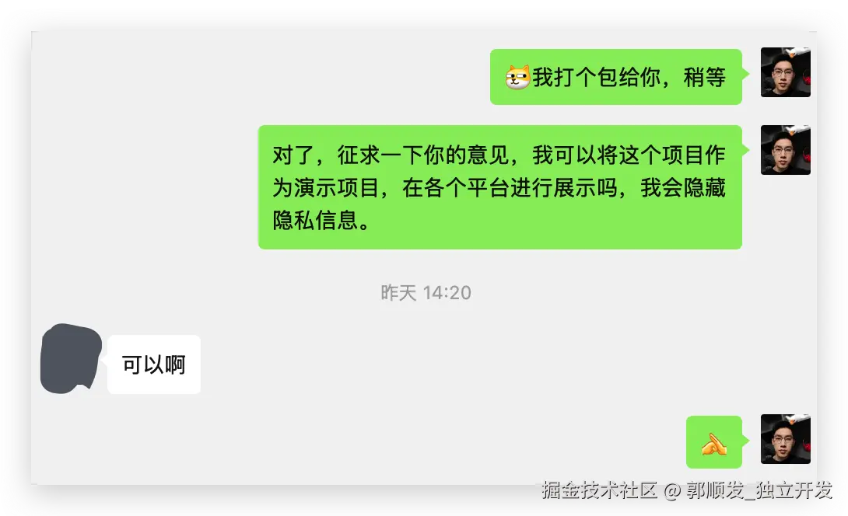Open sender avatar beside the 我打个包给你 message
This screenshot has width=848, height=516.
coord(785,72)
